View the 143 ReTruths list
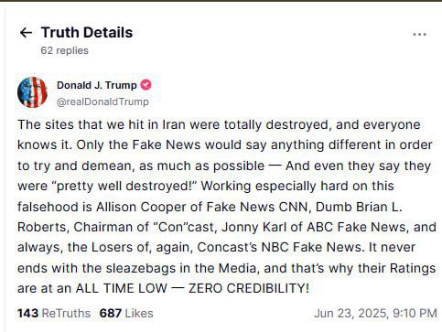 [x=54, y=313]
